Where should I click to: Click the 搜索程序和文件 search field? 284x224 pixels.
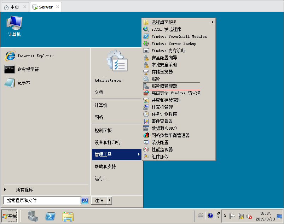(x=42, y=201)
